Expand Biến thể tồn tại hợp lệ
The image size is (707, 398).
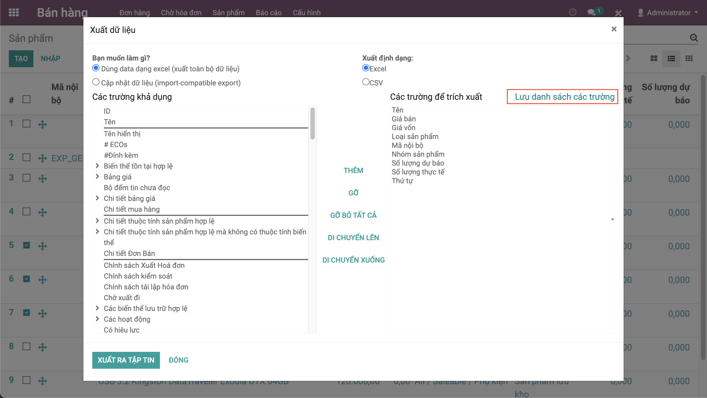tap(97, 166)
